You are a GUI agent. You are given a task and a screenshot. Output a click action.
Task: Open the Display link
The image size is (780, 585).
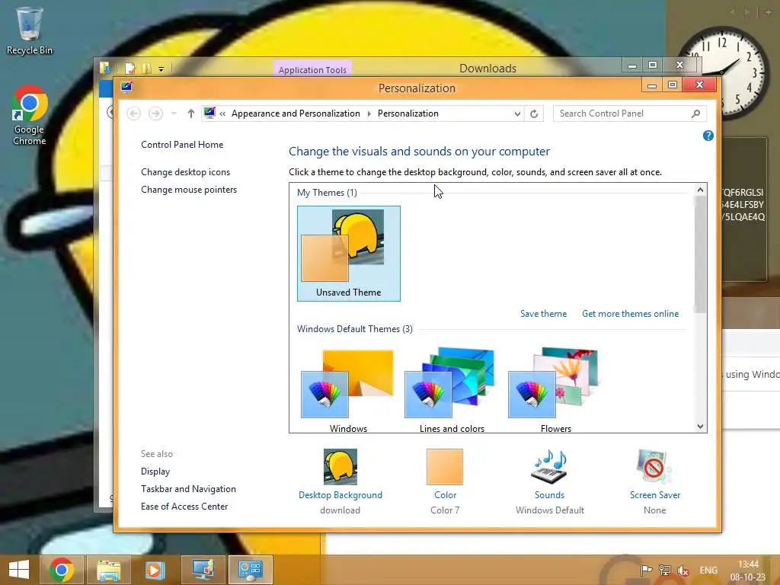pos(155,472)
